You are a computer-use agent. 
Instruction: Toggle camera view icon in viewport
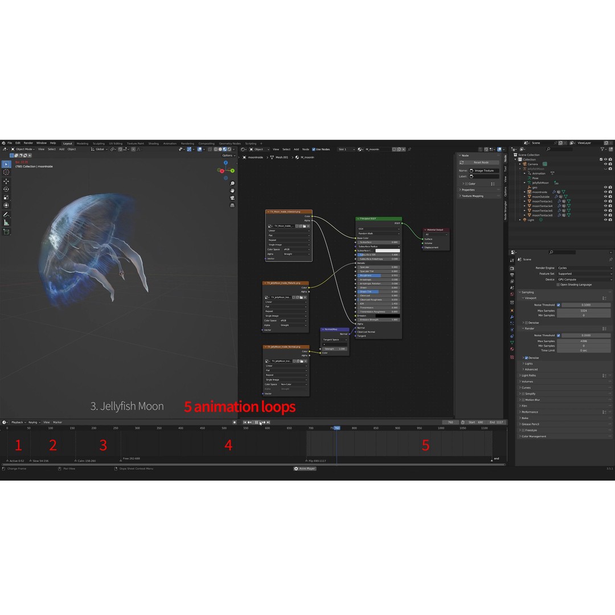tap(232, 198)
